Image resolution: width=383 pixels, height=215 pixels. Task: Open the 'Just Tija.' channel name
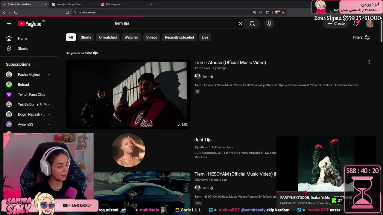(x=203, y=140)
